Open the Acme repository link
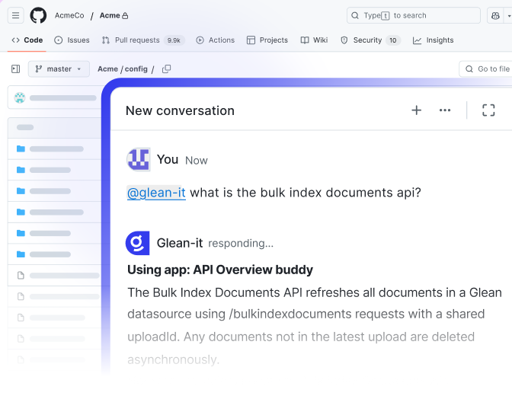Viewport: 512px width, 396px height. click(x=110, y=15)
